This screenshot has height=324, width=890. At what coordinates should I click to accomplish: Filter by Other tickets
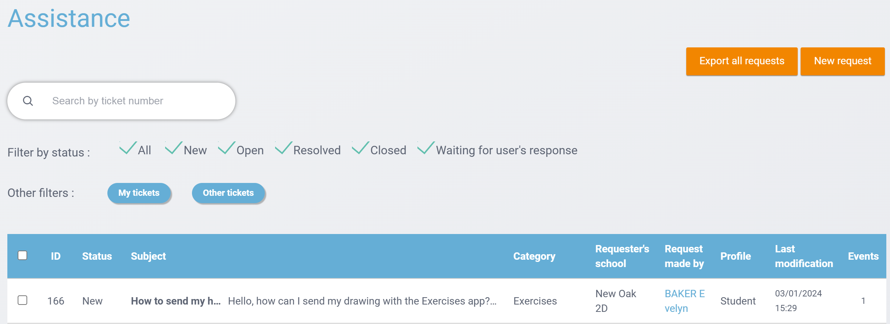pos(228,193)
